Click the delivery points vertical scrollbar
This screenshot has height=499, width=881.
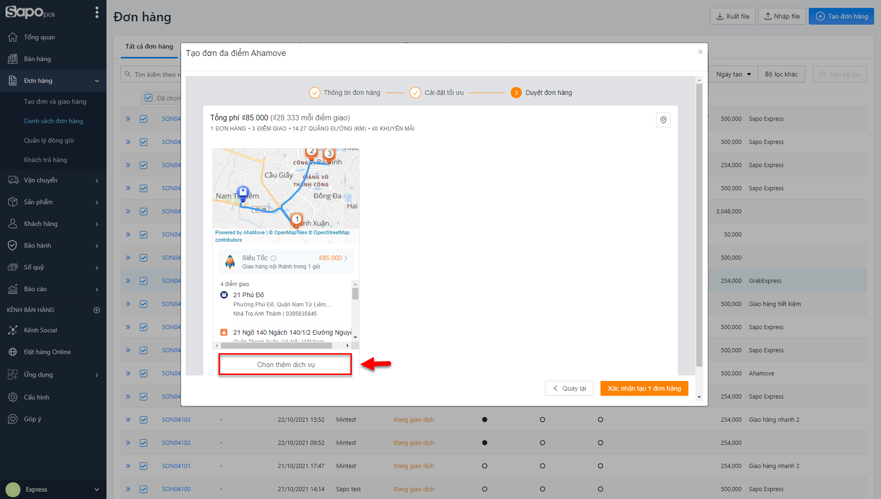click(x=355, y=294)
